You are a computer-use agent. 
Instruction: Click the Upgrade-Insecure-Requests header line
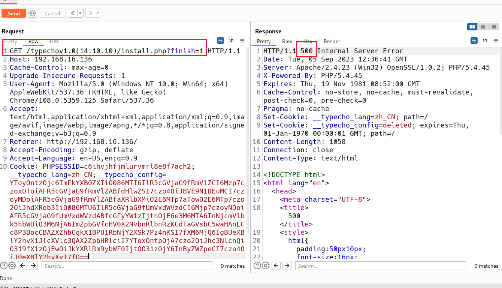(x=67, y=76)
